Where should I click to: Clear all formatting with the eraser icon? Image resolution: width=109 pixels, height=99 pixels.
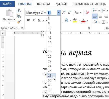[87, 13]
